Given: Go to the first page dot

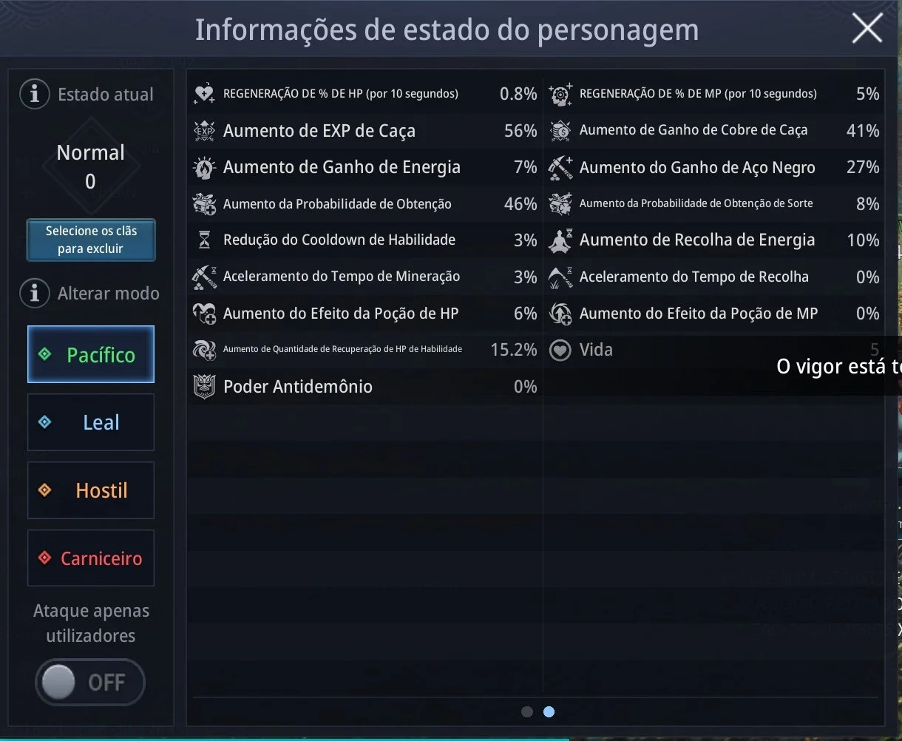Looking at the screenshot, I should [x=527, y=711].
